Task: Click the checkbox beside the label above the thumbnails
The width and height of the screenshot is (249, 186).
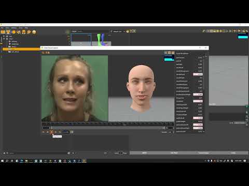Action: [112, 31]
